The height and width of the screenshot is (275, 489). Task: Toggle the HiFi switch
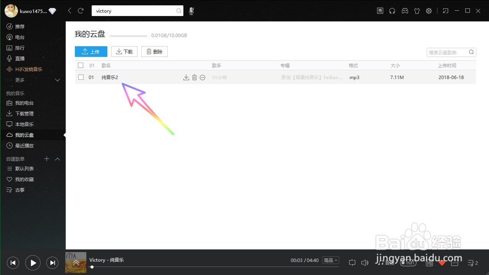point(408,262)
